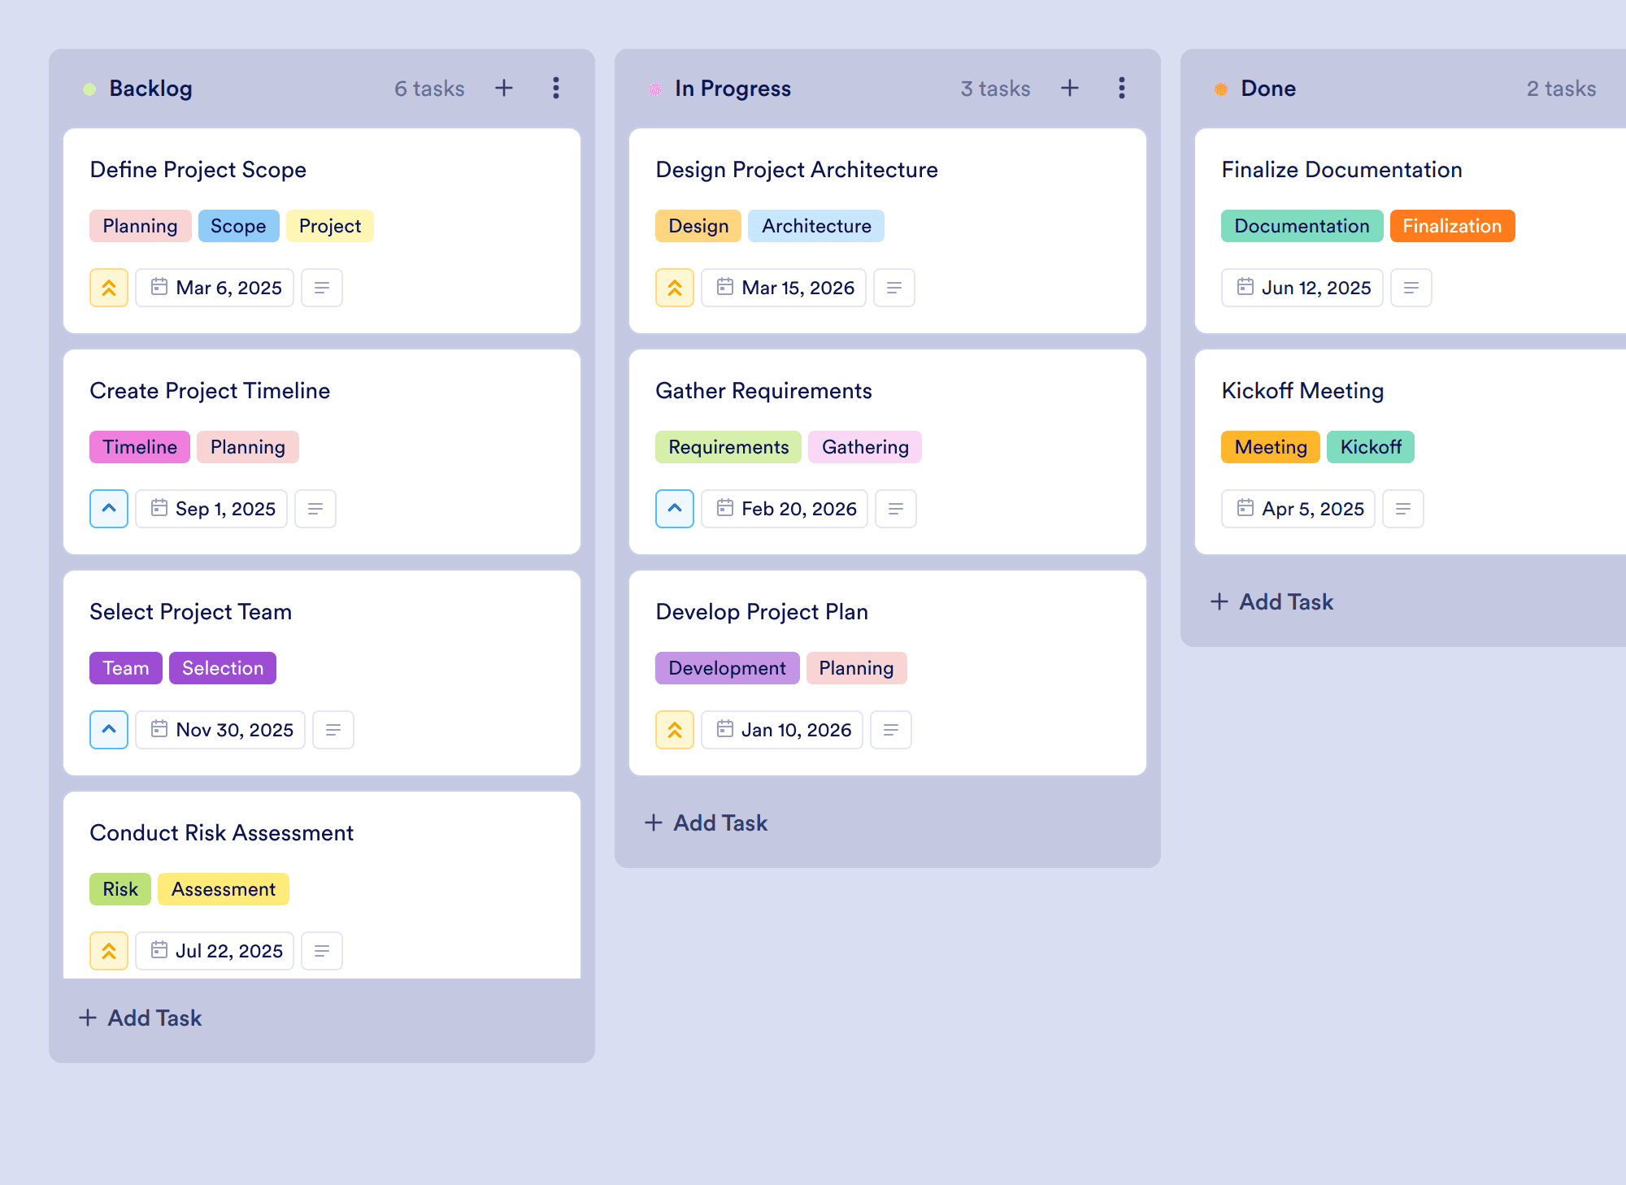1626x1185 pixels.
Task: Click the Requirements tag chip
Action: 728,447
